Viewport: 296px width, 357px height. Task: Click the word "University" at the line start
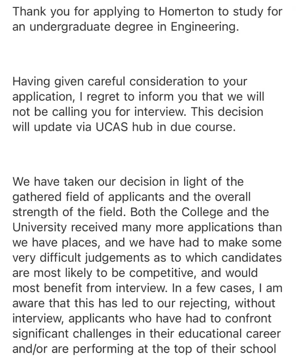pyautogui.click(x=40, y=227)
